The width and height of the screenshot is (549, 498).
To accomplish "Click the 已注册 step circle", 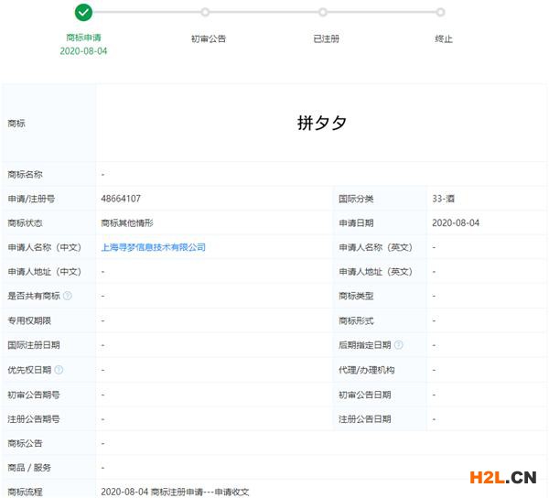I will (x=323, y=12).
